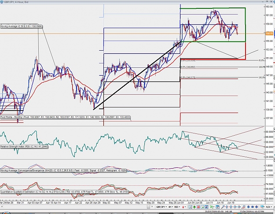275x214 pixels.
Task: Click the blue monitor icon before N/A
Action: [x=262, y=207]
